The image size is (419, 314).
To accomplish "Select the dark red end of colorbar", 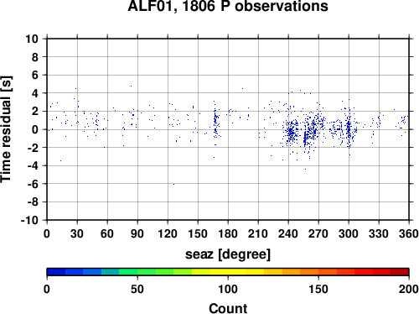I will click(x=400, y=272).
